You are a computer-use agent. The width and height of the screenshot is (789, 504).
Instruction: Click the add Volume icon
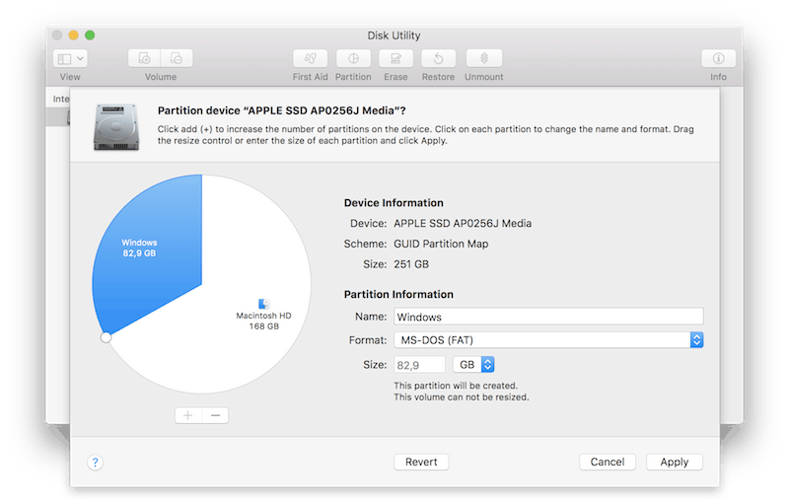[x=144, y=58]
